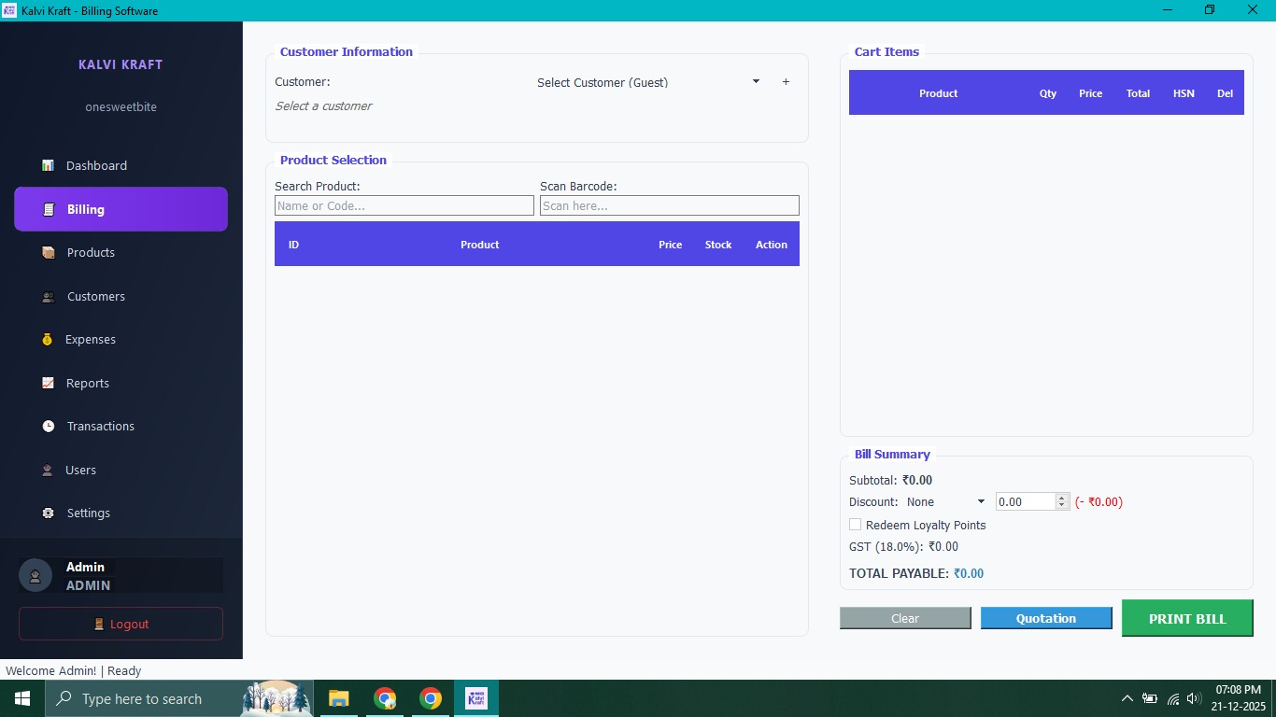The height and width of the screenshot is (717, 1276).
Task: Select the Products sidebar icon
Action: tap(48, 252)
